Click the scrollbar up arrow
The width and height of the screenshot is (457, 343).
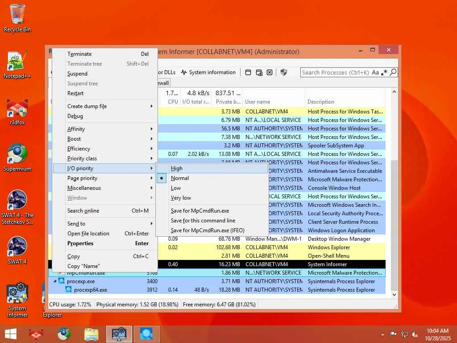(394, 92)
